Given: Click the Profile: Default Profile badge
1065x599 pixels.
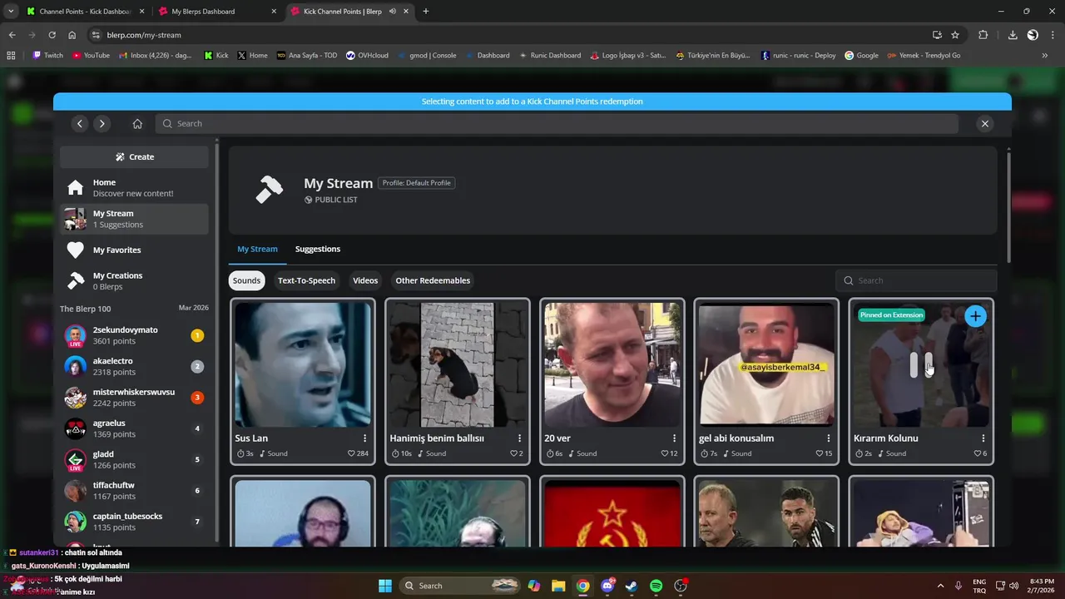Looking at the screenshot, I should coord(416,183).
